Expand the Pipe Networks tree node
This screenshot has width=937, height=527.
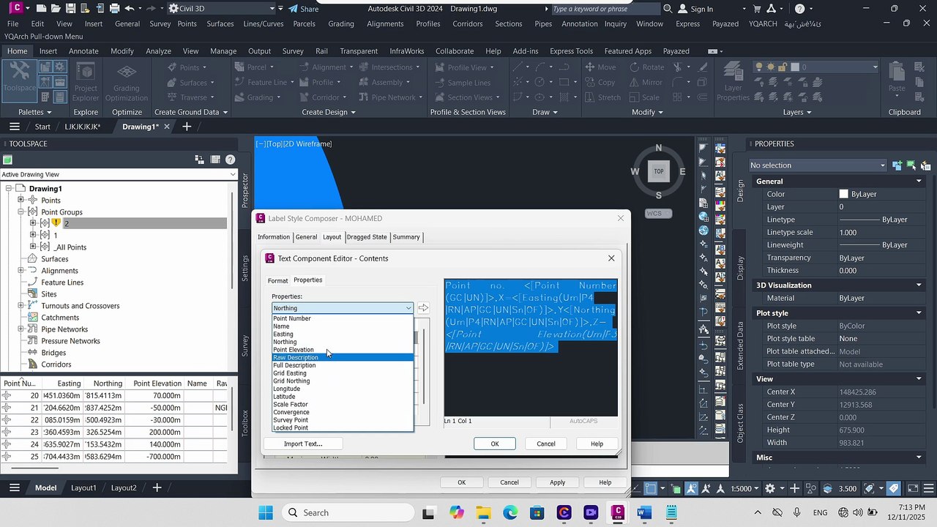pos(21,329)
